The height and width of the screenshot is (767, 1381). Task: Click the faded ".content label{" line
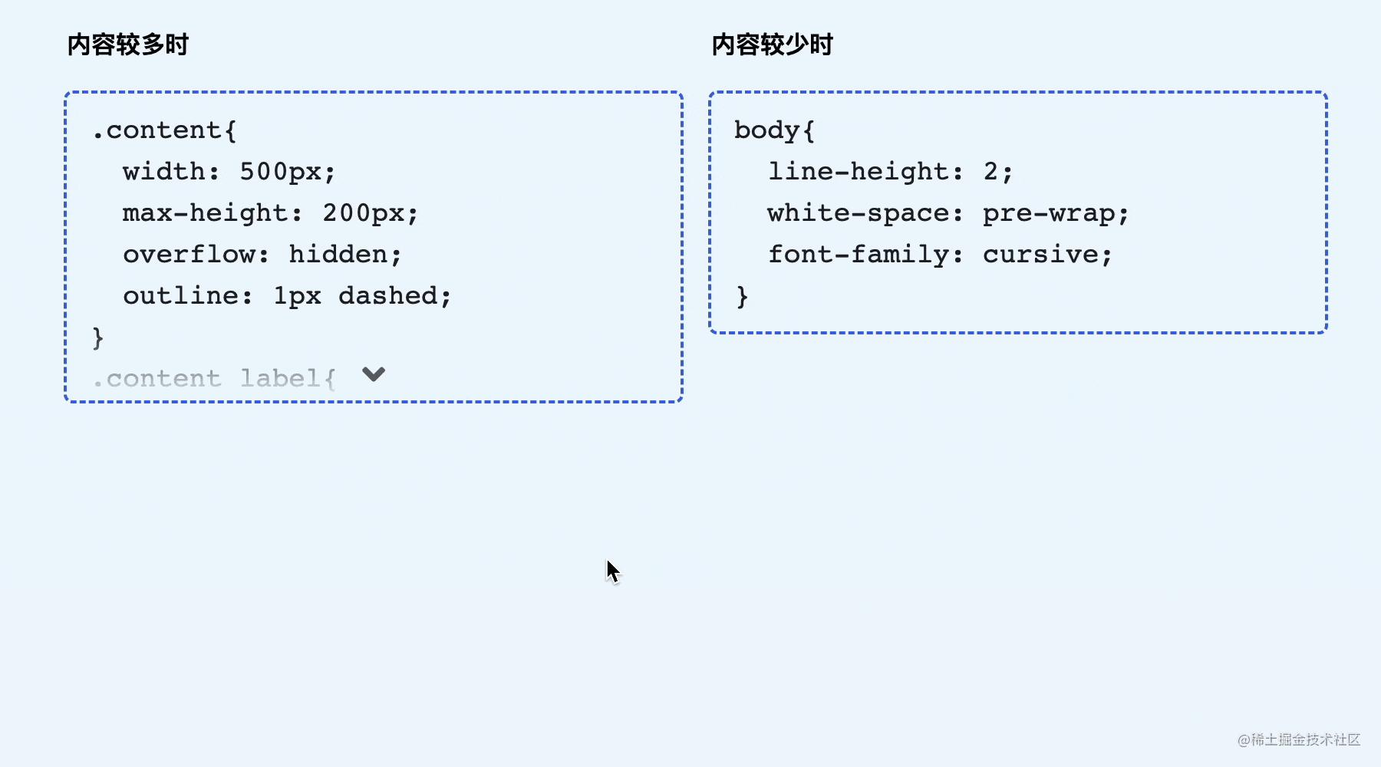tap(214, 379)
